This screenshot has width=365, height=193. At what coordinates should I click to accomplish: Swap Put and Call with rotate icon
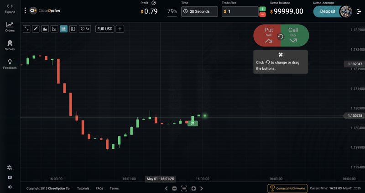pos(281,37)
